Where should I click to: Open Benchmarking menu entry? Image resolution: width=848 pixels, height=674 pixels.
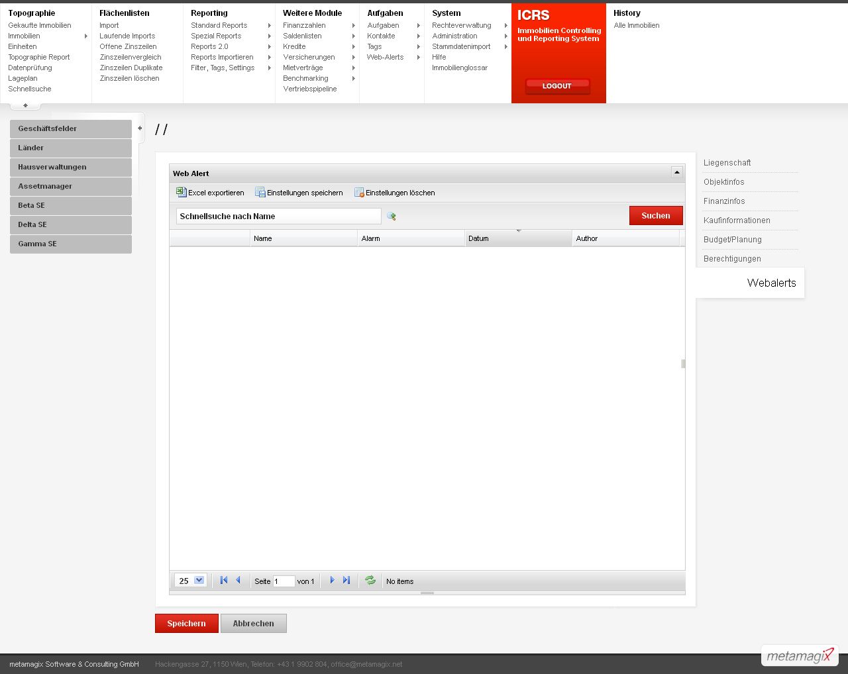click(305, 78)
